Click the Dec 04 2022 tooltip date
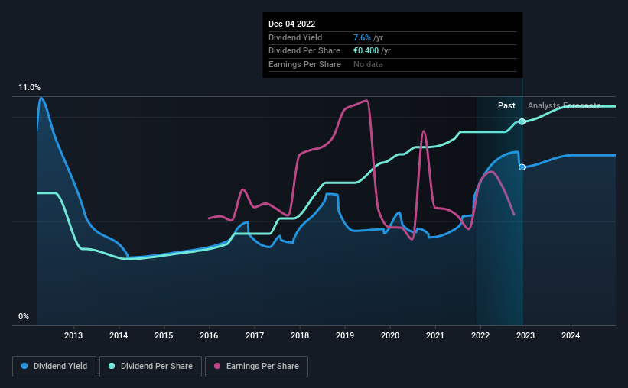 291,24
